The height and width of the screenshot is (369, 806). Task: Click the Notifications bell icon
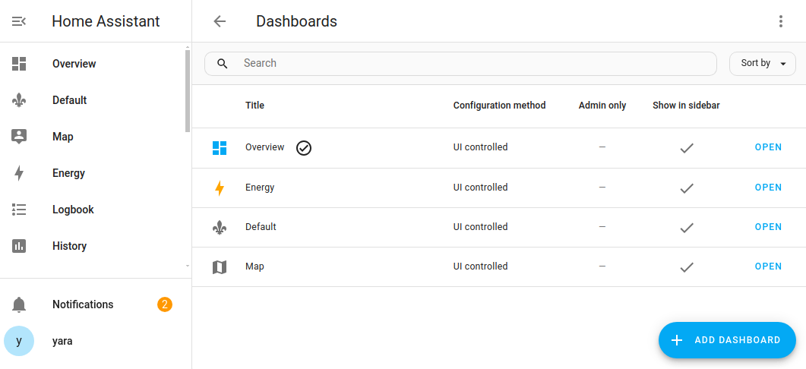(x=19, y=304)
